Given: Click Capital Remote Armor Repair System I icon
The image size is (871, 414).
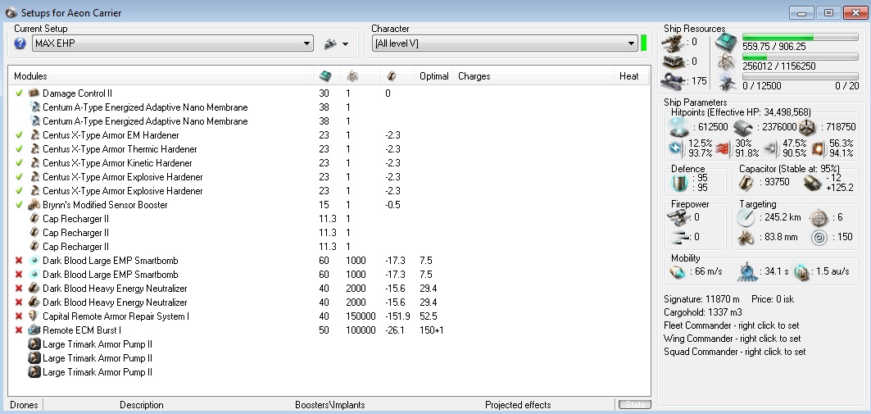Looking at the screenshot, I should 34,316.
